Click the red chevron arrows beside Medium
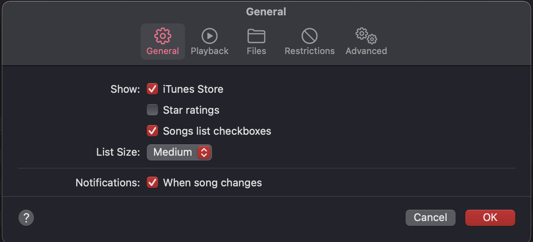This screenshot has width=533, height=242. [204, 152]
